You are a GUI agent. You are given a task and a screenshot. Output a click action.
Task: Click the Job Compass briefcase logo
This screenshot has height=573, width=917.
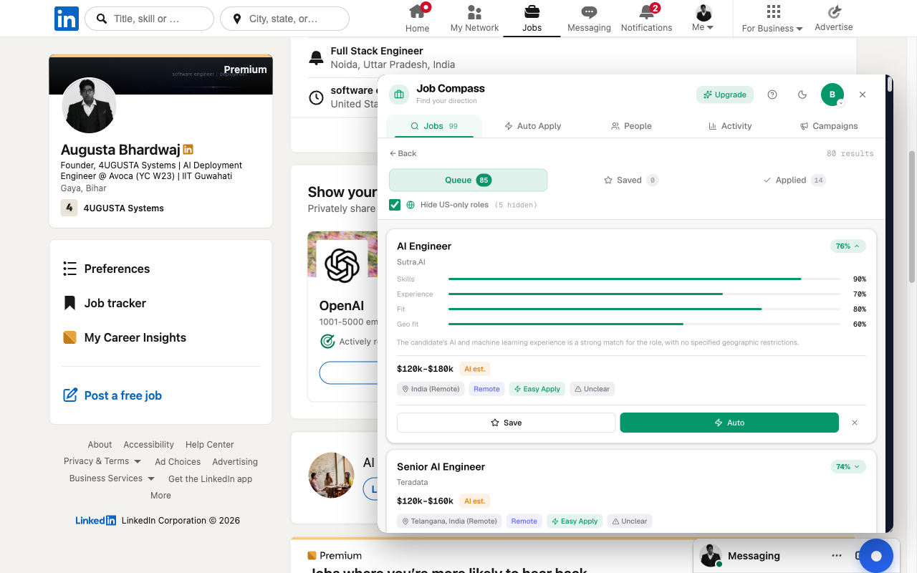click(x=399, y=94)
